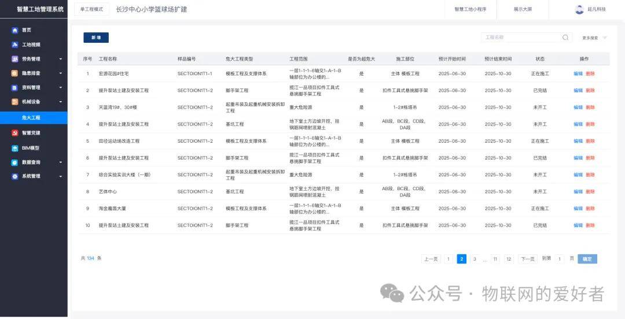The image size is (625, 319).
Task: Click 删除 for row 田径运动场改造工程
Action: 590,141
